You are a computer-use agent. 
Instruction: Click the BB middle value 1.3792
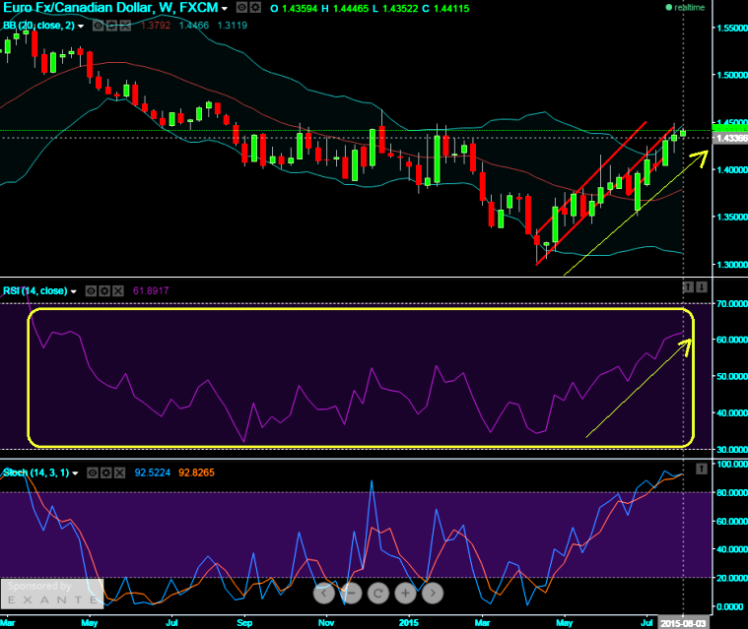tap(156, 26)
